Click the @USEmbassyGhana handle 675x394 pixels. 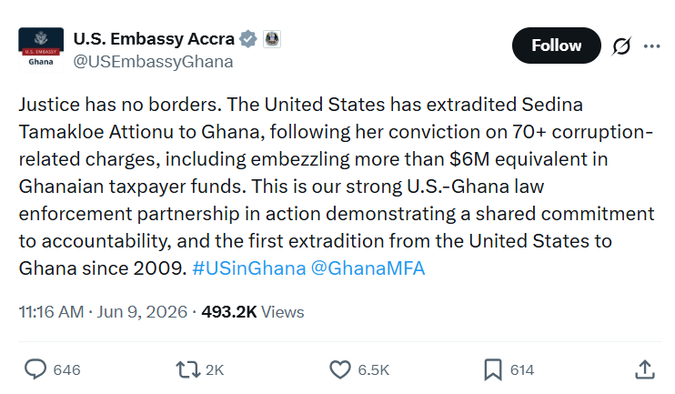[x=153, y=62]
